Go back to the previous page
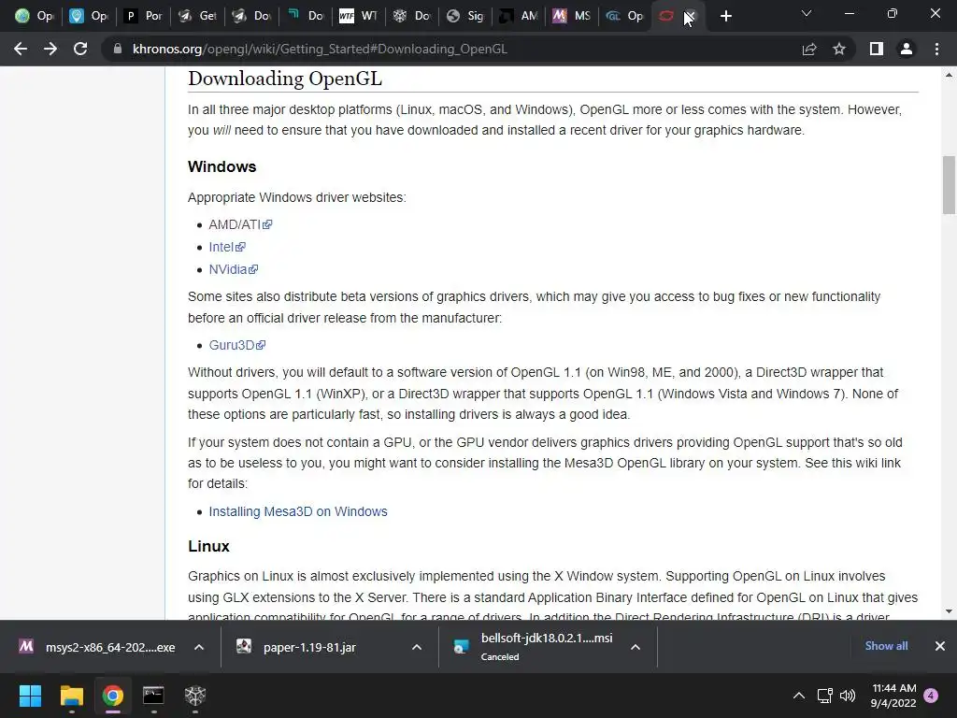The image size is (957, 718). [x=21, y=49]
